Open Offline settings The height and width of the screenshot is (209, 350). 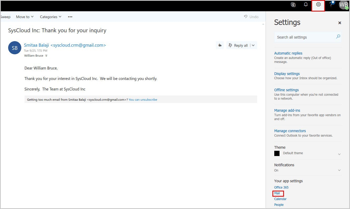(286, 90)
